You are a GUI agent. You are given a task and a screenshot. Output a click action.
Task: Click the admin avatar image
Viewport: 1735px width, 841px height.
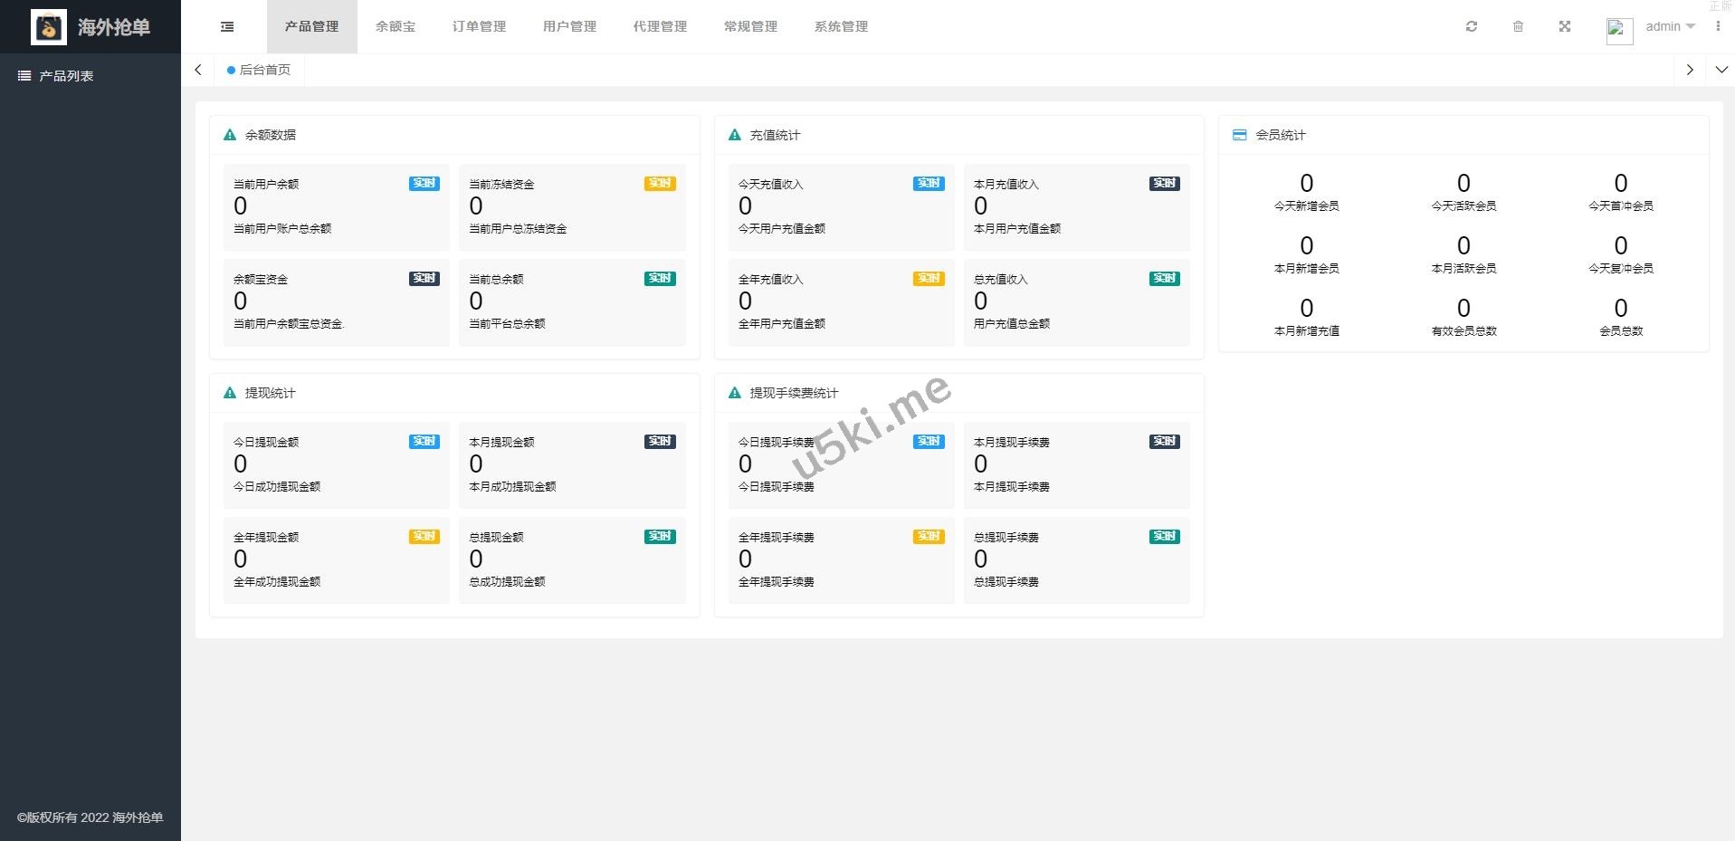click(x=1619, y=30)
